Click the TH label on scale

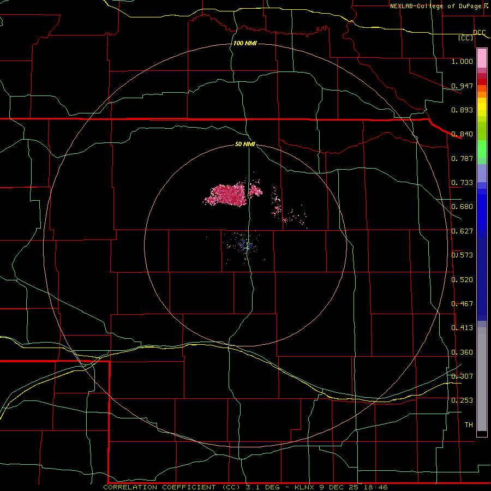469,425
